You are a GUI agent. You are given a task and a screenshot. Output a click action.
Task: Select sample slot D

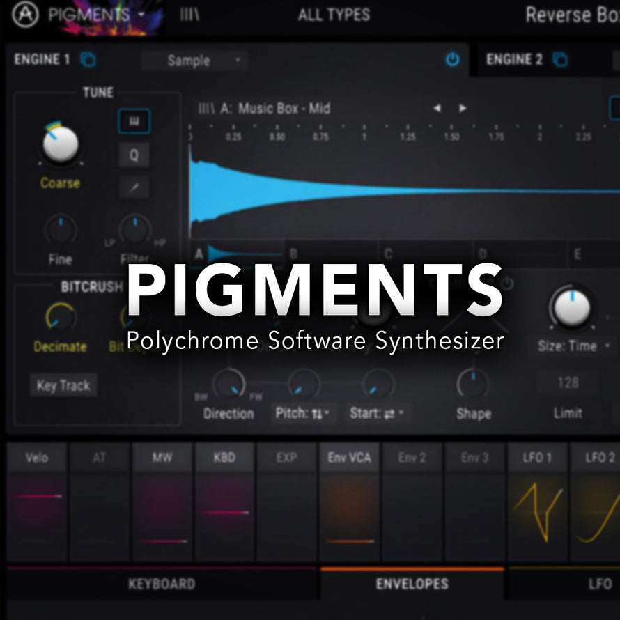(x=520, y=254)
